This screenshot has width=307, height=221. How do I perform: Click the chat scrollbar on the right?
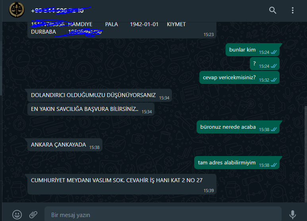[306, 154]
